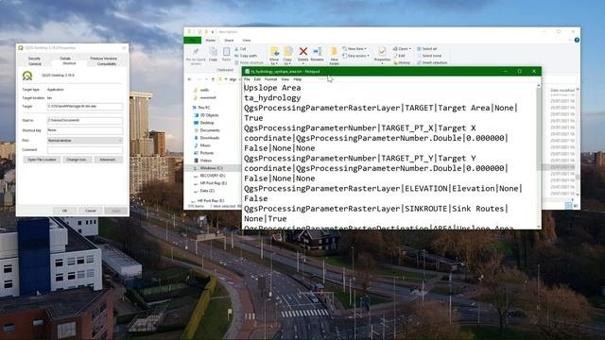Image resolution: width=605 pixels, height=340 pixels.
Task: Select RECOVERY (D:) drive in navigation pane
Action: pyautogui.click(x=209, y=176)
